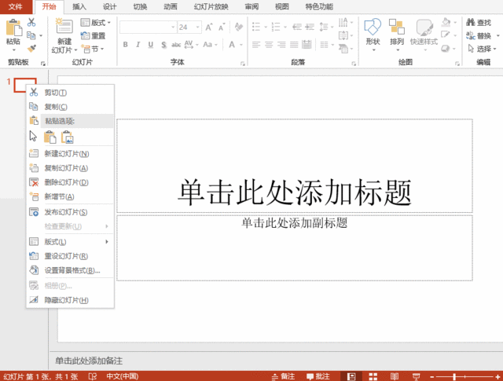Select 删除幻灯片 from context menu
Viewport: 503px width, 381px height.
point(66,182)
